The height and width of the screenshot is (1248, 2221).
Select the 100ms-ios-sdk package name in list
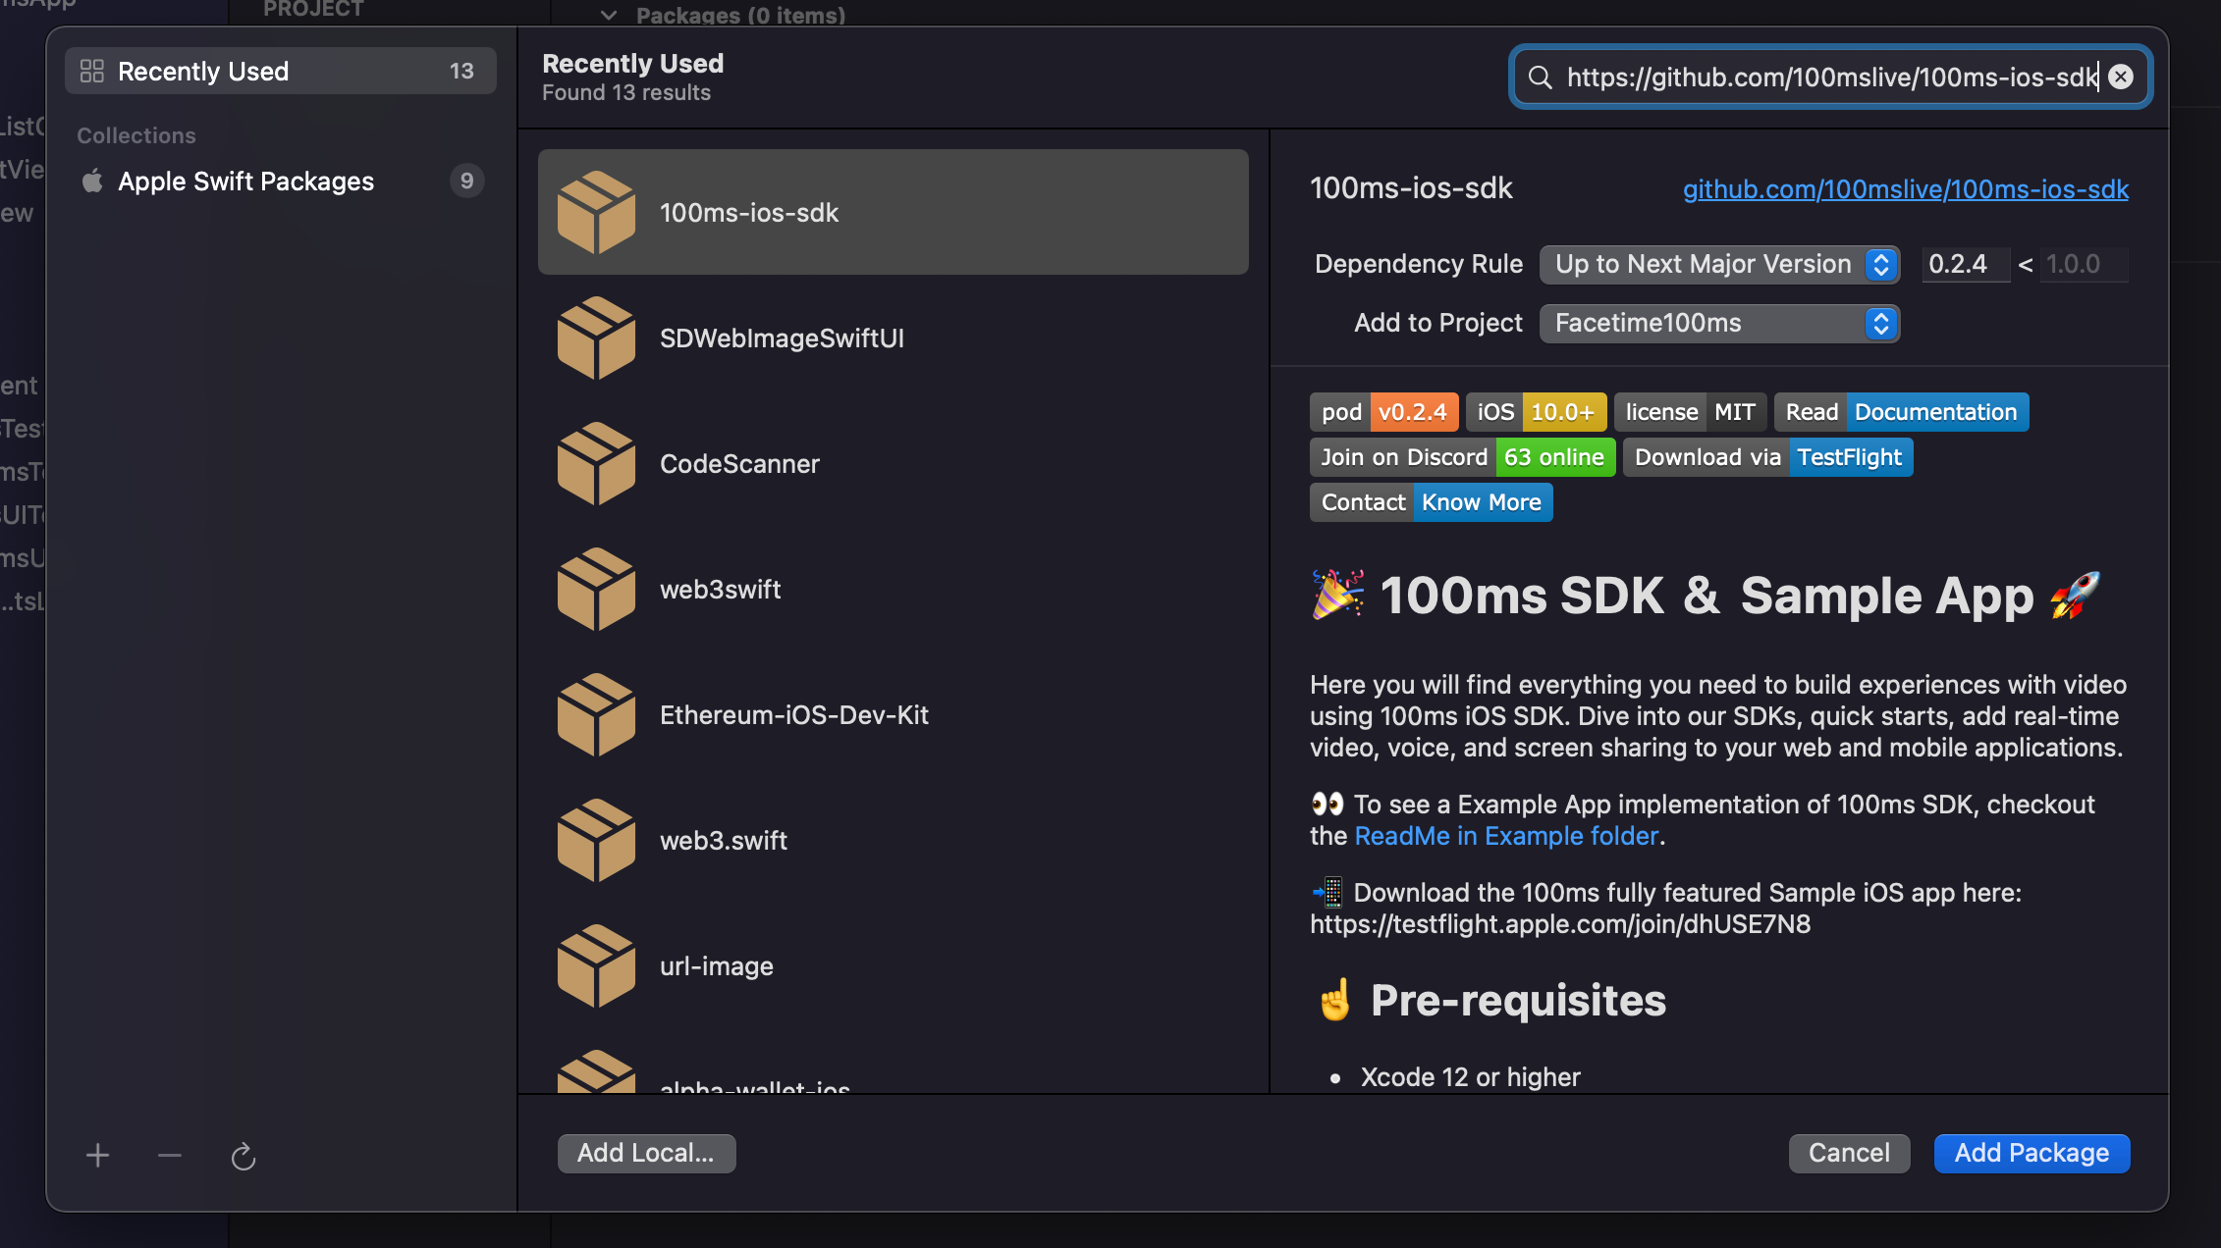point(749,213)
